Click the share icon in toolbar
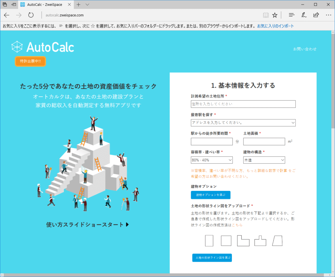Image resolution: width=335 pixels, height=277 pixels. (x=316, y=15)
